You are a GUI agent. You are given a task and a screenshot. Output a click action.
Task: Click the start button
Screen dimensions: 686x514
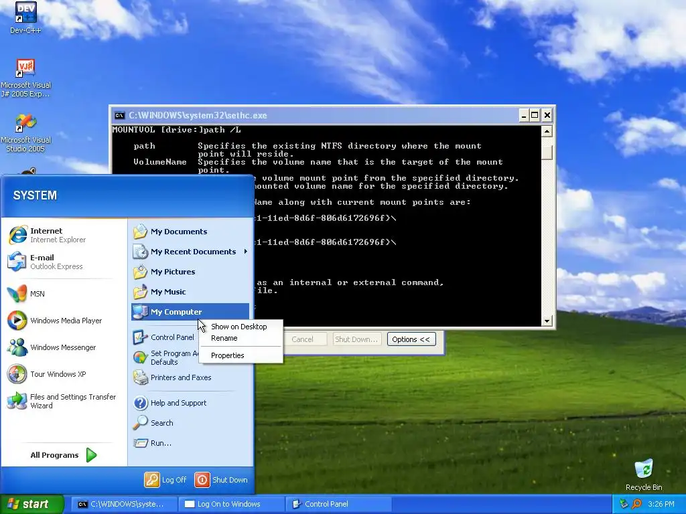[x=31, y=504]
